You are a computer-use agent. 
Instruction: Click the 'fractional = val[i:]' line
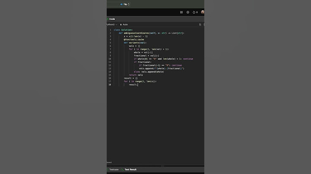pyautogui.click(x=146, y=56)
